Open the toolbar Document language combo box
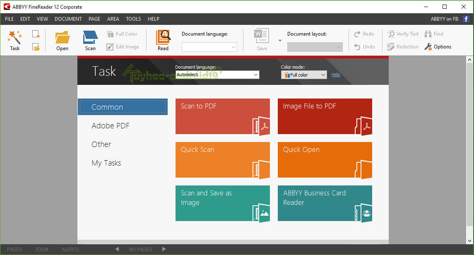This screenshot has width=474, height=255. tap(209, 47)
